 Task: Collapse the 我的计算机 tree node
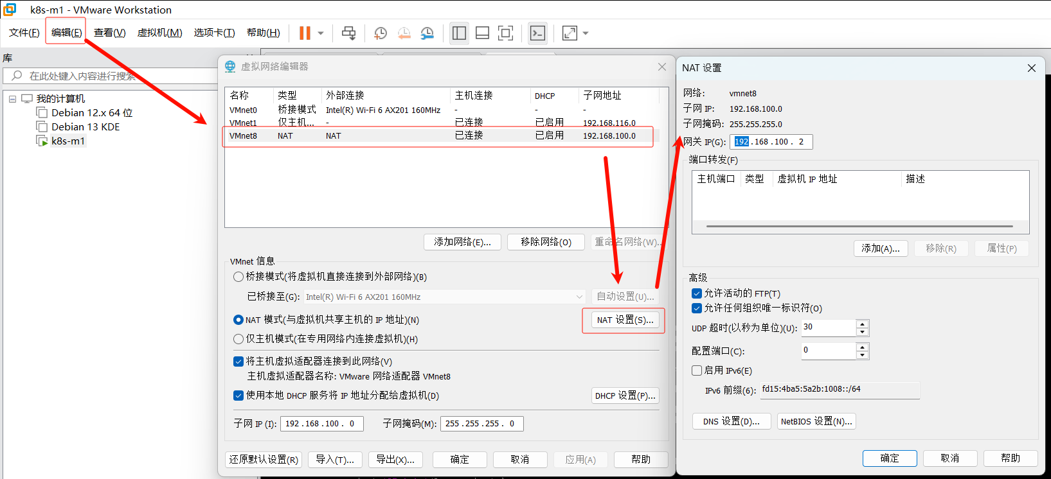(x=12, y=99)
